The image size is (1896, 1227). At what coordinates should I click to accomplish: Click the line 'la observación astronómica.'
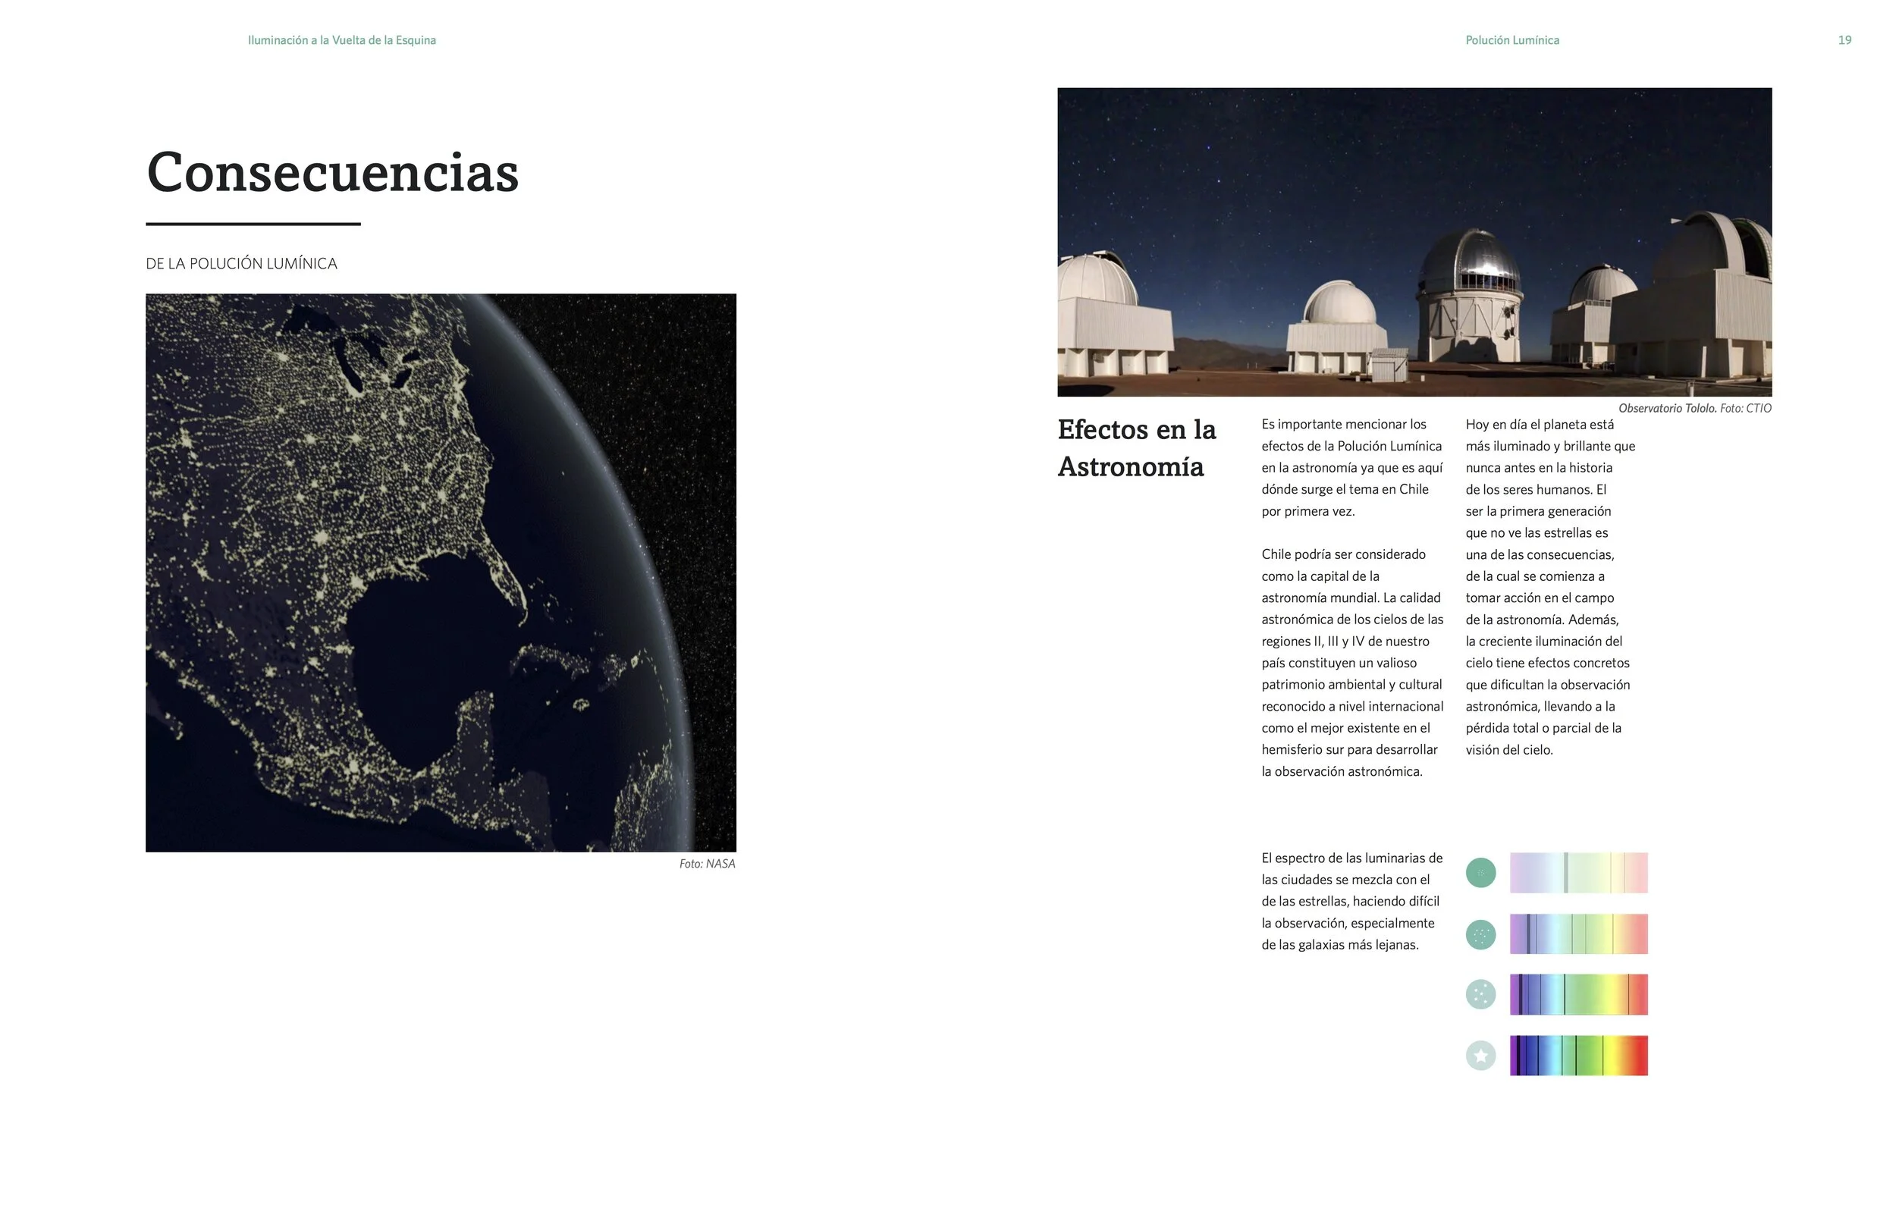(x=1342, y=771)
